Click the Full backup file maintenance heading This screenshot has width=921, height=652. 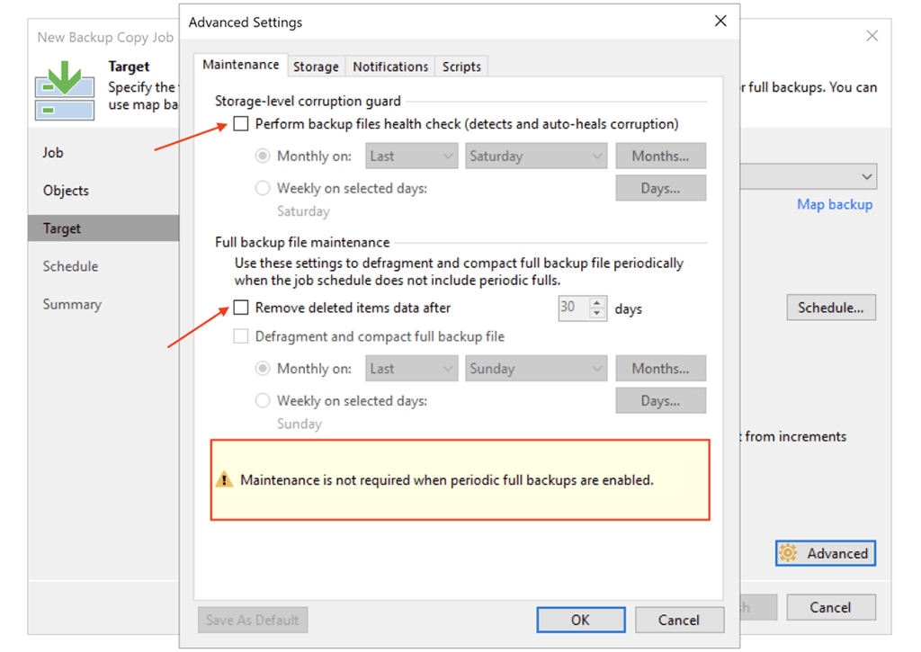coord(302,243)
